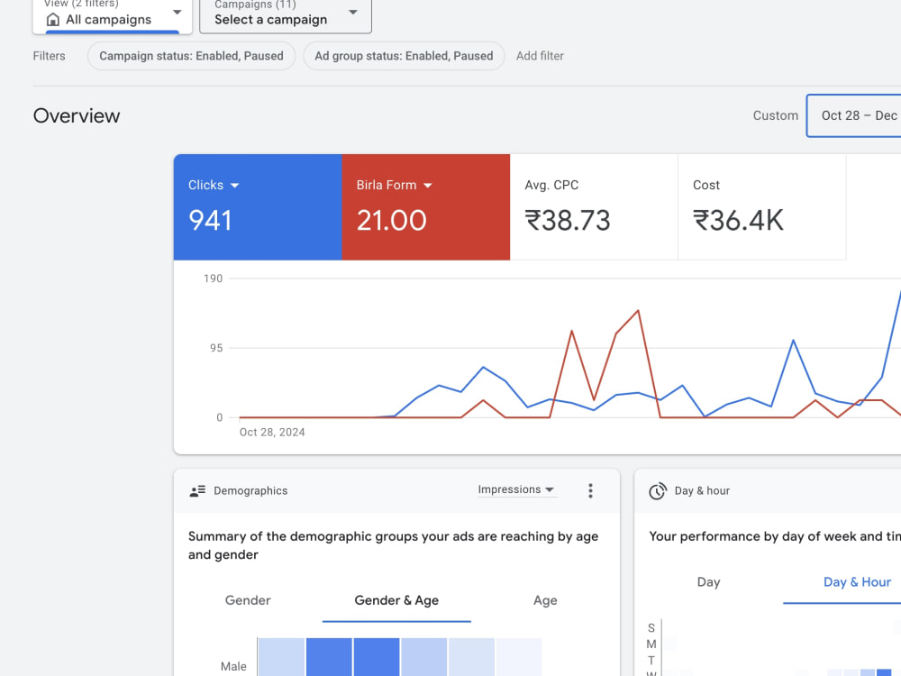The height and width of the screenshot is (676, 901).
Task: Edit the Ad group status filter chip
Action: [404, 56]
